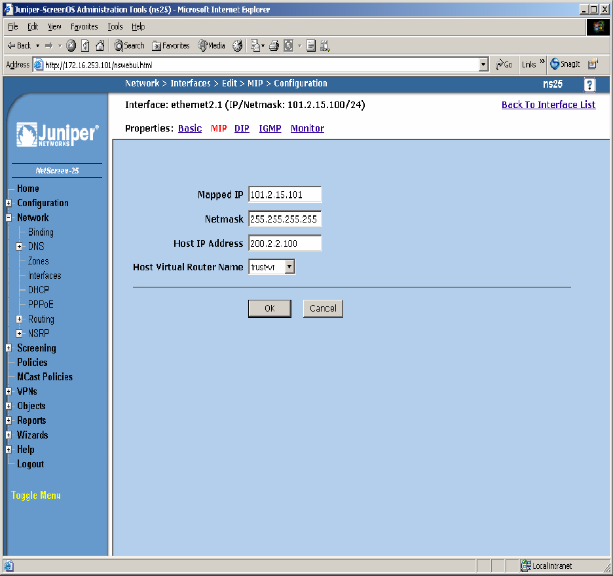613x576 pixels.
Task: Switch to the IGMP properties tab
Action: pyautogui.click(x=270, y=128)
